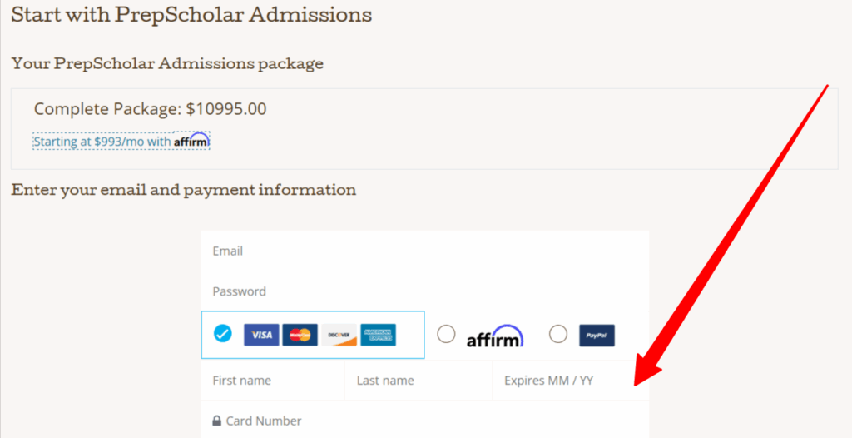Click into the Last name field
This screenshot has width=852, height=438.
(x=419, y=381)
